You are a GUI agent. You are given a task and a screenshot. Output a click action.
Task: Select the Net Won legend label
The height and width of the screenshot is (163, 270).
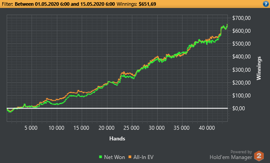114,157
